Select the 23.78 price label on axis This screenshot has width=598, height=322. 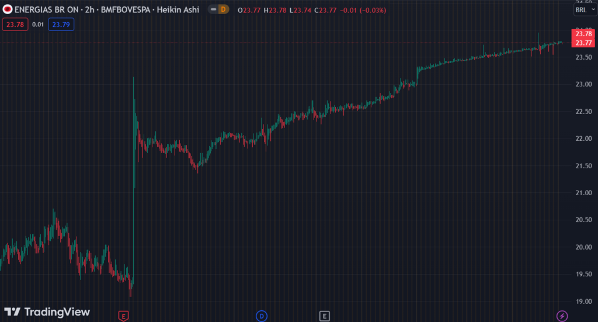coord(583,34)
